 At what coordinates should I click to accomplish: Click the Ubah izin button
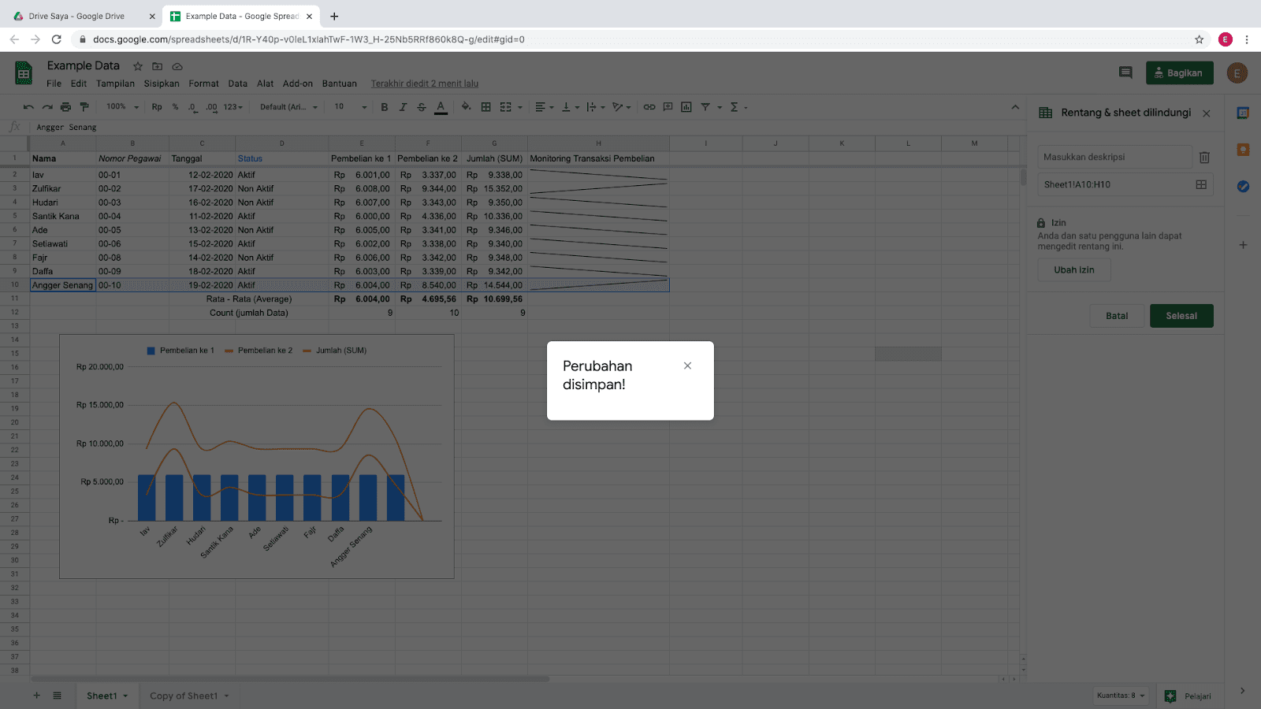coord(1073,269)
